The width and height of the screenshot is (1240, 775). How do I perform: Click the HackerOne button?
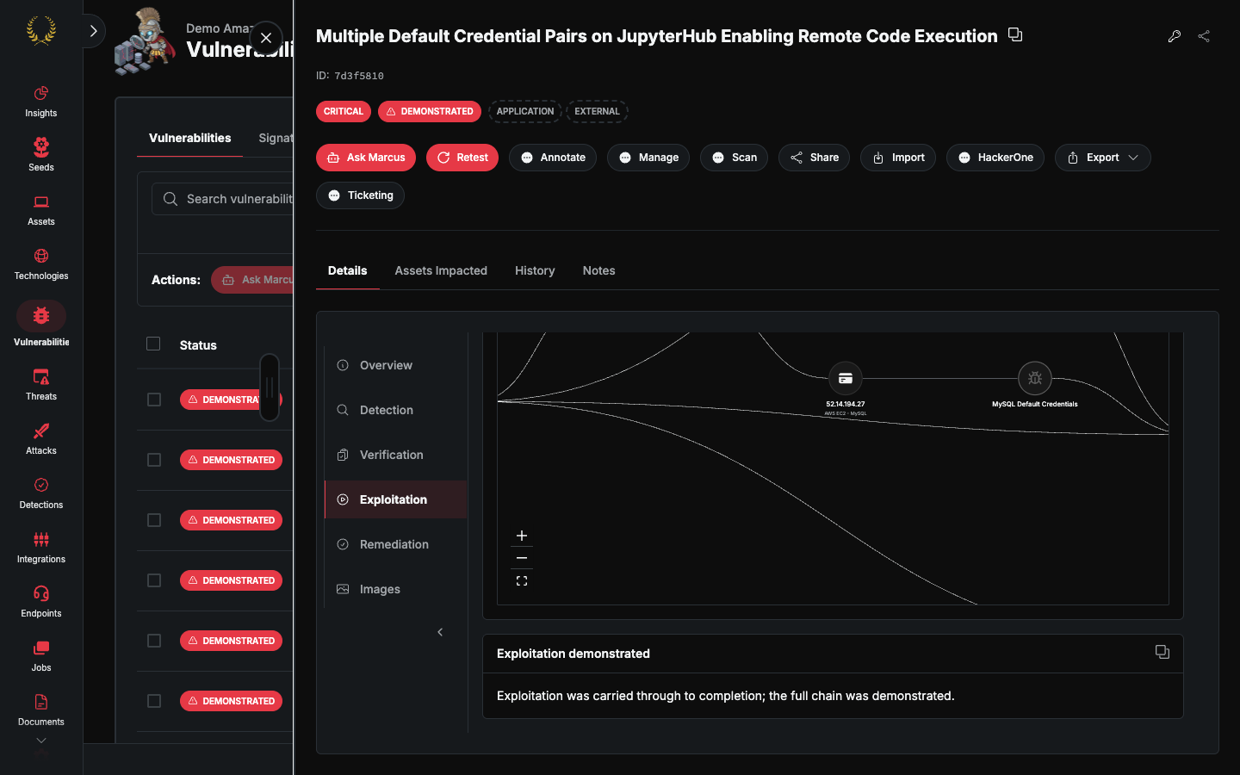pyautogui.click(x=995, y=158)
